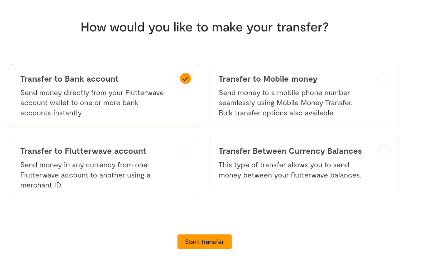
Task: Click 'Bulk transfer options also available' text
Action: point(276,113)
